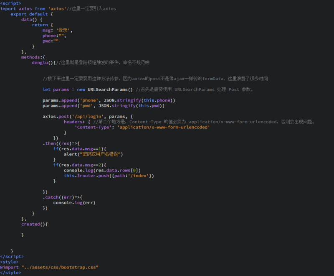Click the "if(res.data.msg==1){" condition

(80, 149)
